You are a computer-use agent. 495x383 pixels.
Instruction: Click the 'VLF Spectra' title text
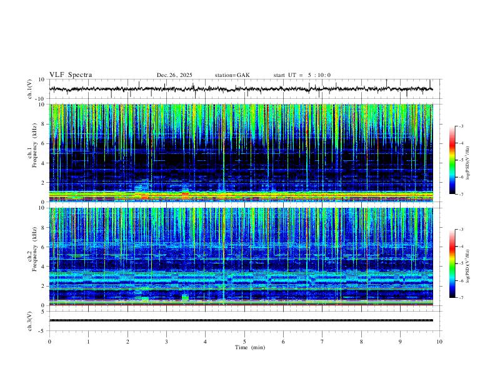71,75
